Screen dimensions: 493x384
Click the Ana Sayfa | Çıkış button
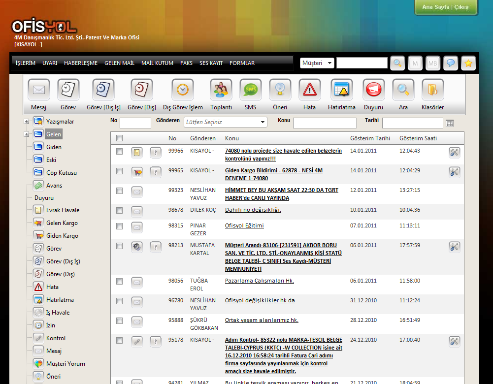(x=445, y=7)
